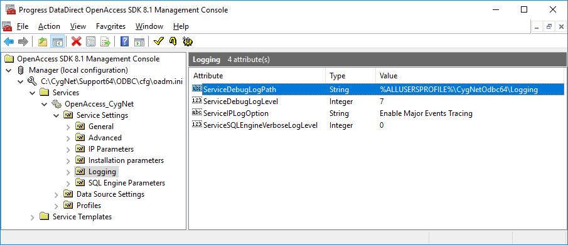The width and height of the screenshot is (568, 245).
Task: Expand the IP Parameters node
Action: coord(68,149)
